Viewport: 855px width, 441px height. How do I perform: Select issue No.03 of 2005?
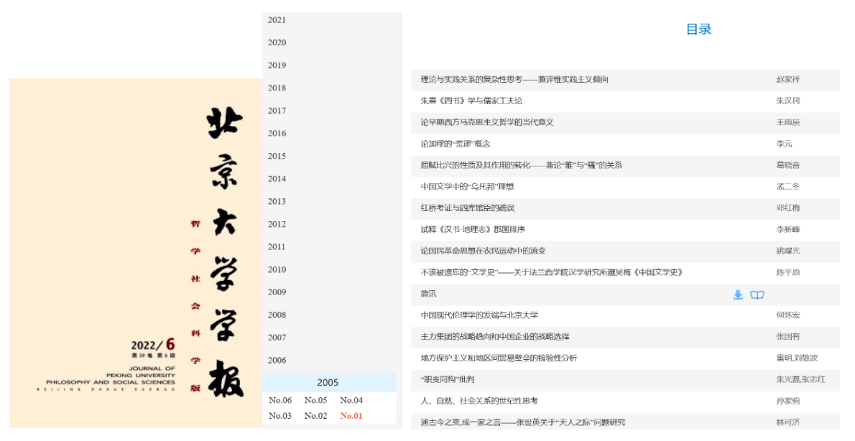(x=280, y=415)
